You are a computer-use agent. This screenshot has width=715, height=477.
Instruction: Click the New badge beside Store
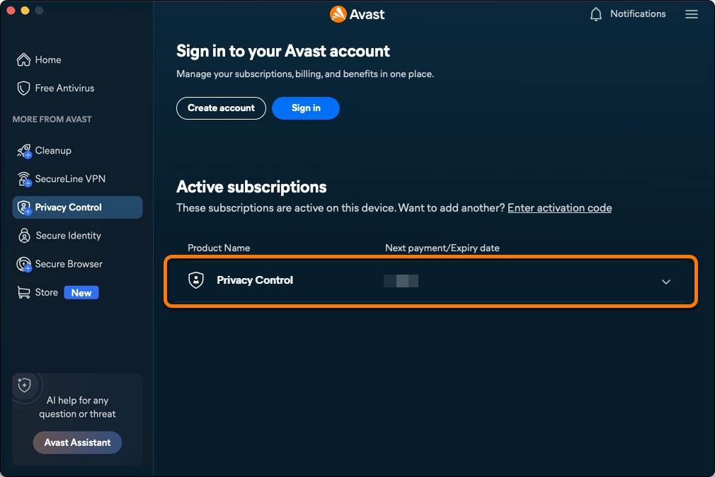click(81, 293)
